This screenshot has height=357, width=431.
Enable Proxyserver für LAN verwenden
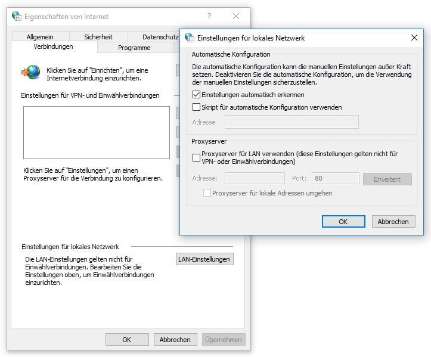196,158
